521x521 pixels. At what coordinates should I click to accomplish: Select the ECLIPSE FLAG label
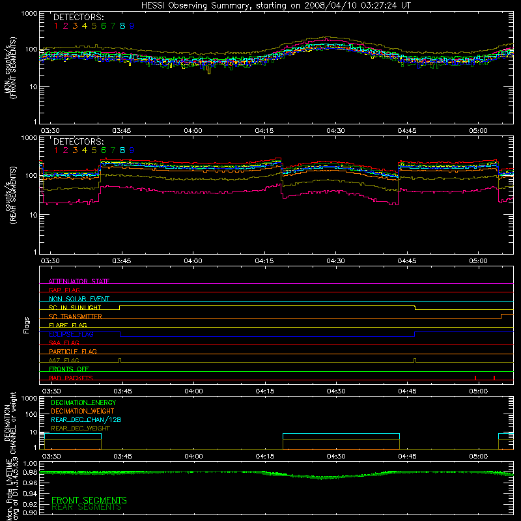71,334
